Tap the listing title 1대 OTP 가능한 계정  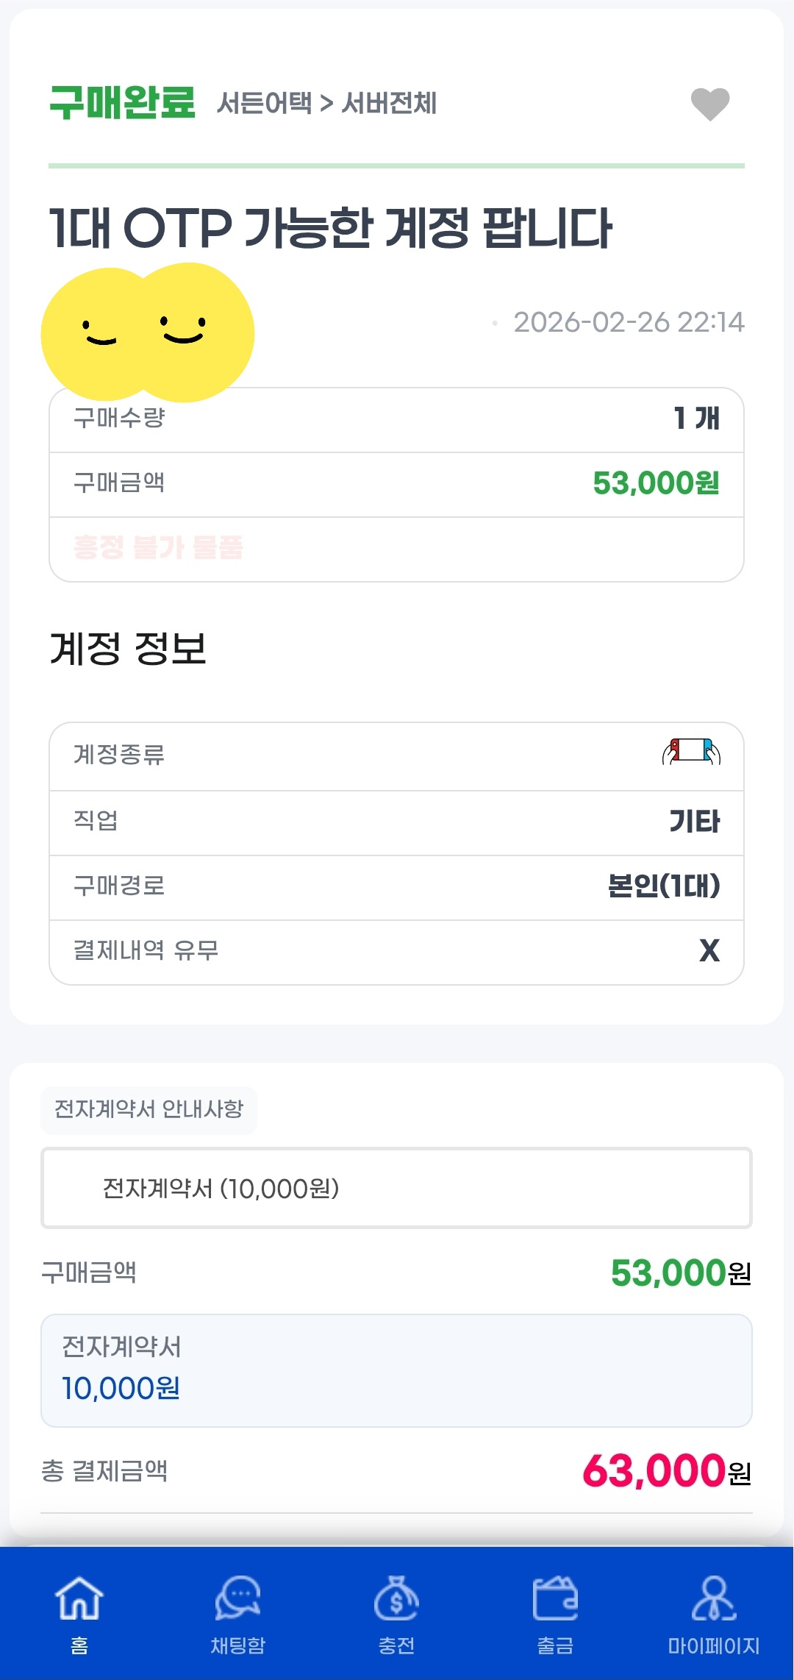330,228
